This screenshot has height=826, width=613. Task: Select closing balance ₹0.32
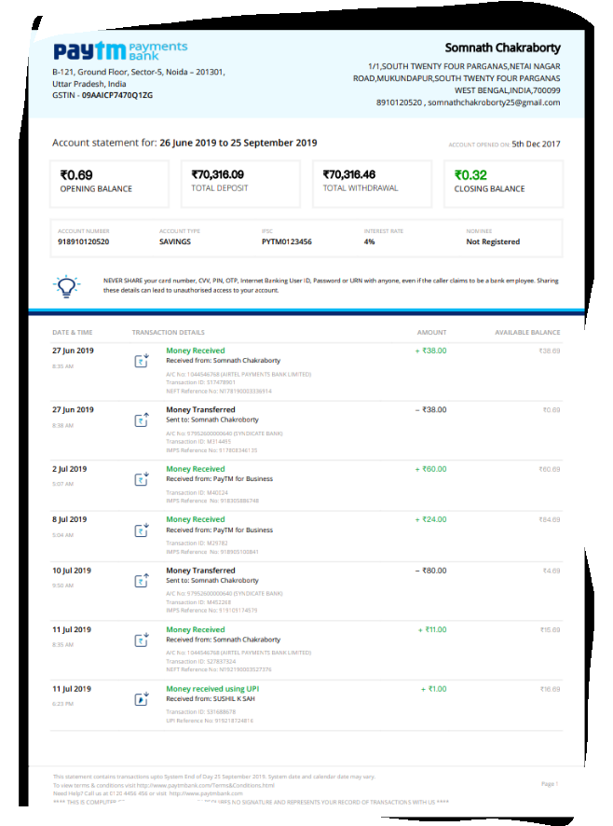(470, 175)
